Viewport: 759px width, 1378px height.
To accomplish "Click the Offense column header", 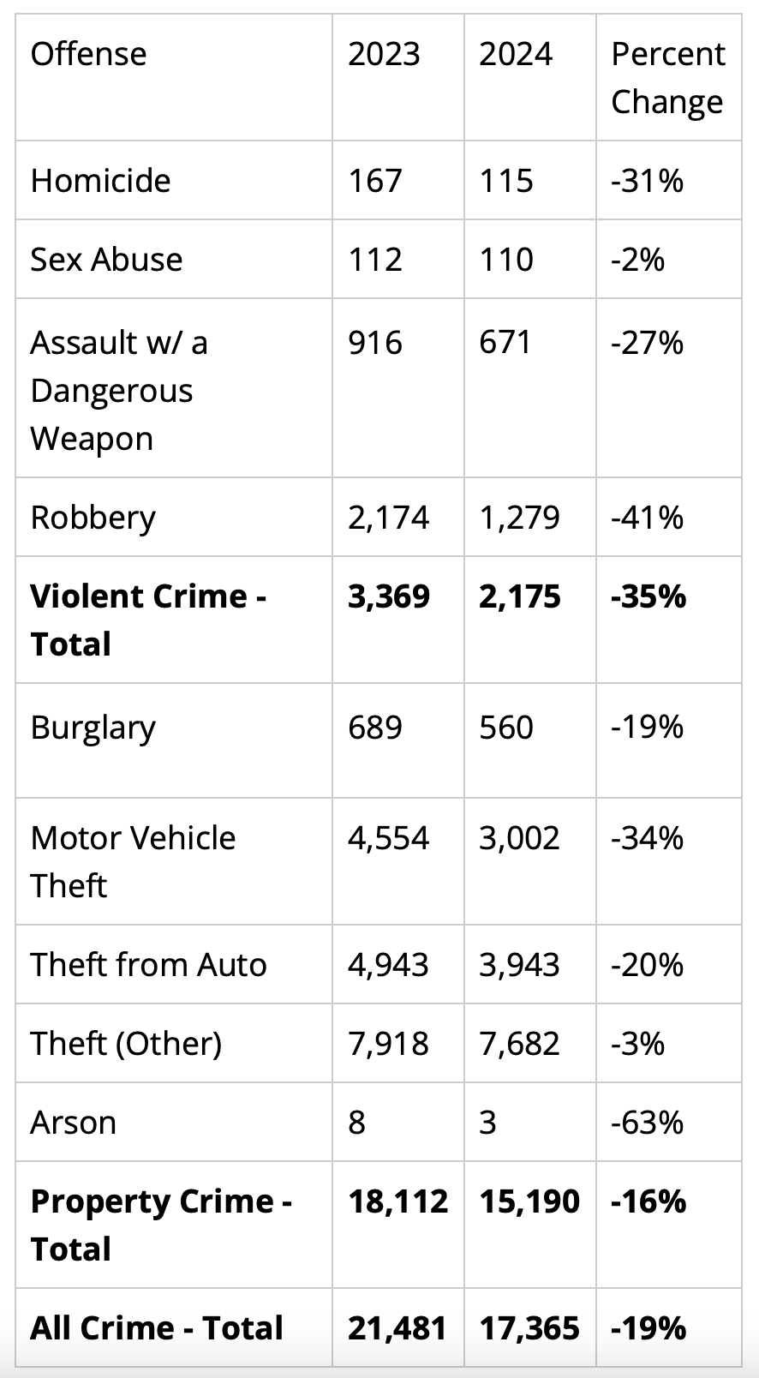I will [x=88, y=54].
